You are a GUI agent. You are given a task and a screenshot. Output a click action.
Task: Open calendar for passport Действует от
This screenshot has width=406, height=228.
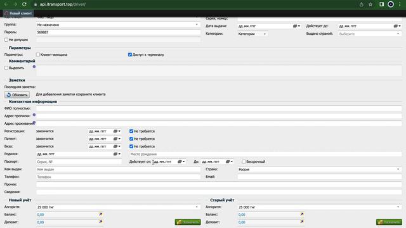tap(181, 161)
